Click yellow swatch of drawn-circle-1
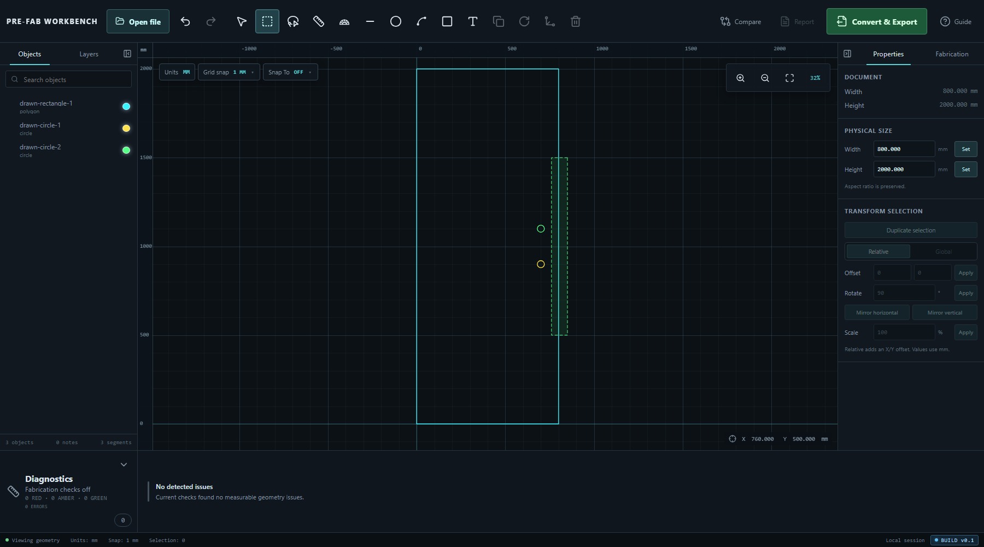This screenshot has width=984, height=547. (126, 129)
